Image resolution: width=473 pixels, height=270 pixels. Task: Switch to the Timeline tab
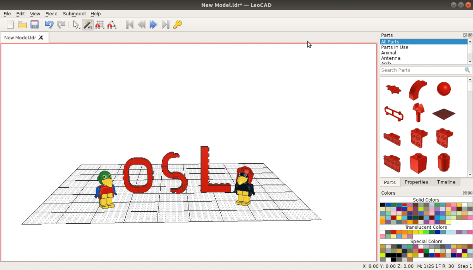coord(446,182)
